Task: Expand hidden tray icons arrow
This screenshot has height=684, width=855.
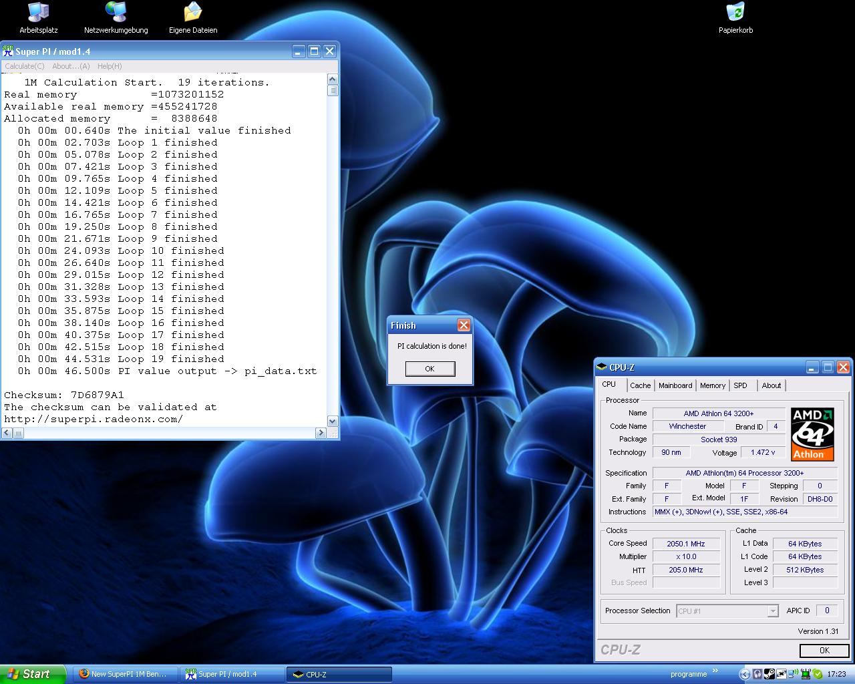Action: (745, 674)
